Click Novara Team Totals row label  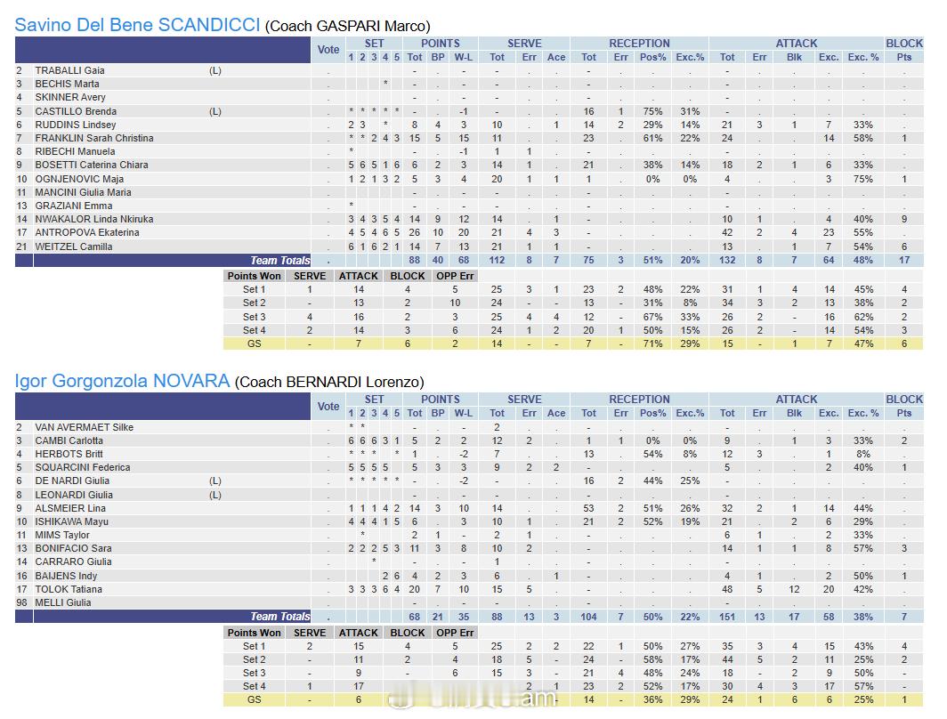pos(280,617)
